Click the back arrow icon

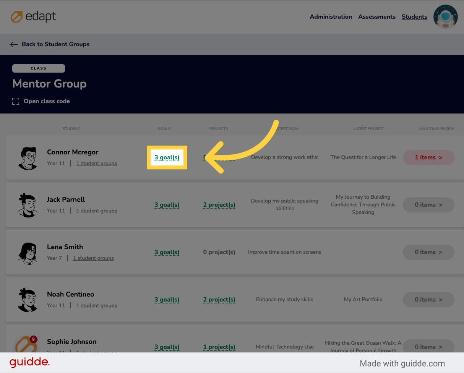pyautogui.click(x=14, y=44)
